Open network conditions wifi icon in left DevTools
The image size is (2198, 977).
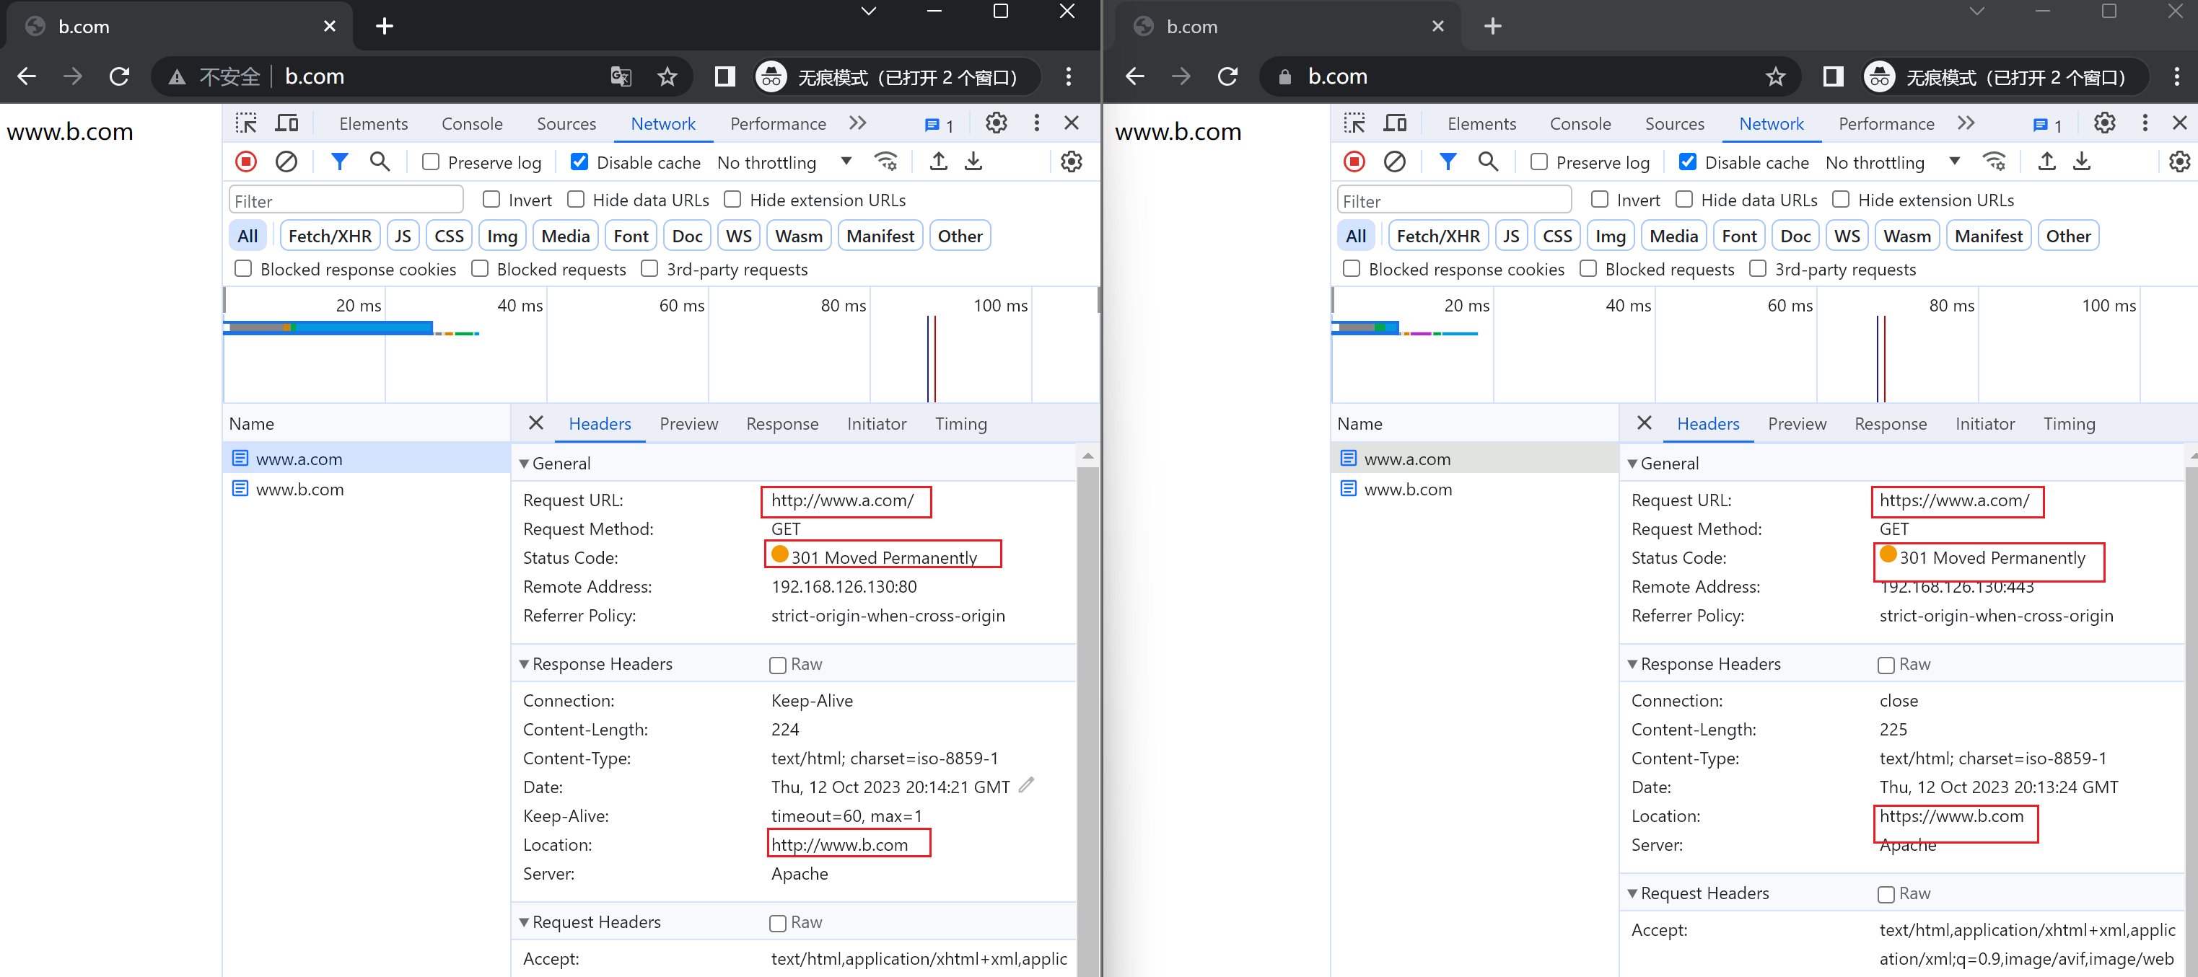(885, 161)
